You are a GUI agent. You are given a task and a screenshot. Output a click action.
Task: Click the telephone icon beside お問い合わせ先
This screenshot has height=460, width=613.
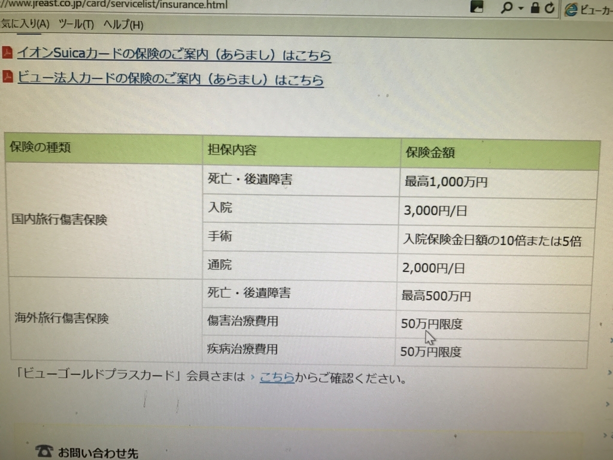point(44,451)
